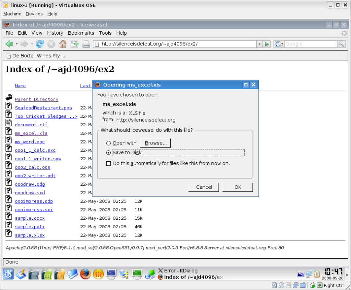This screenshot has height=290, width=351.
Task: Click the Google search input field
Action: (310, 44)
